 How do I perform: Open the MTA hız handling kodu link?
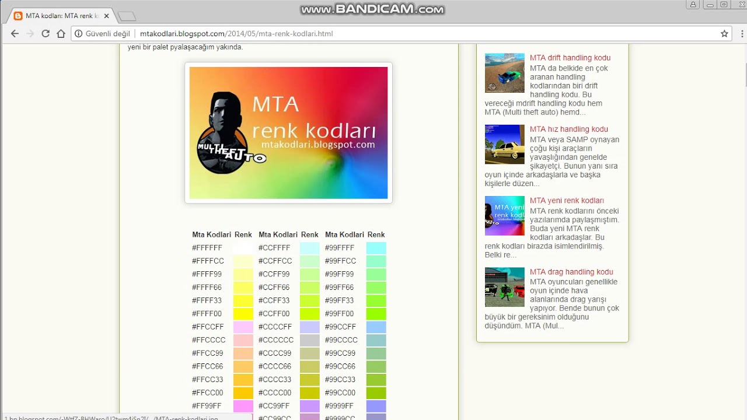(569, 129)
